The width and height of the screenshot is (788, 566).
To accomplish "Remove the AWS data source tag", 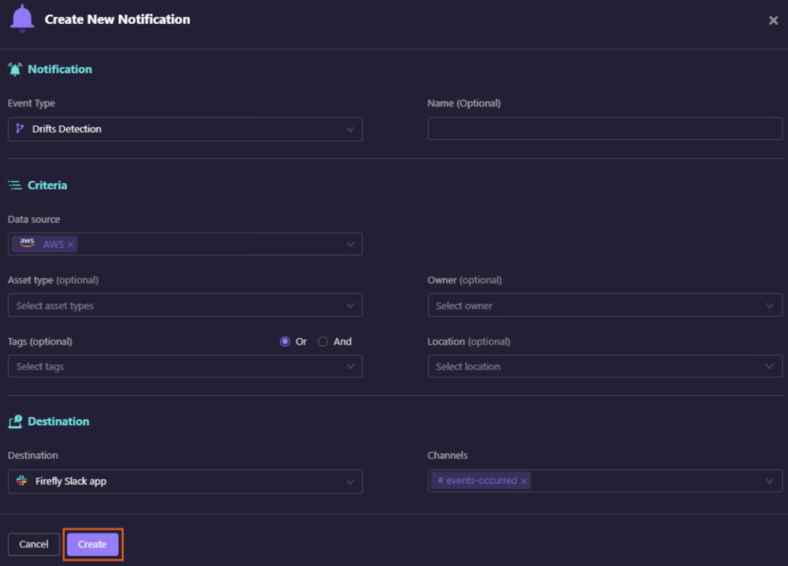I will click(x=70, y=244).
